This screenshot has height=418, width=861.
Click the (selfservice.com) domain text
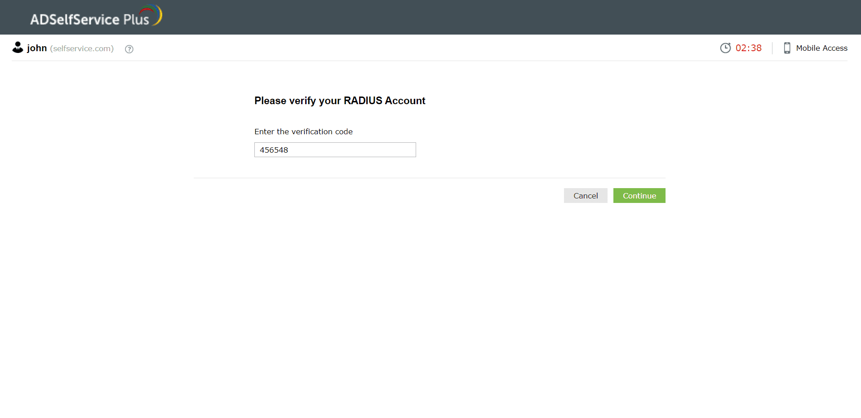coord(82,48)
